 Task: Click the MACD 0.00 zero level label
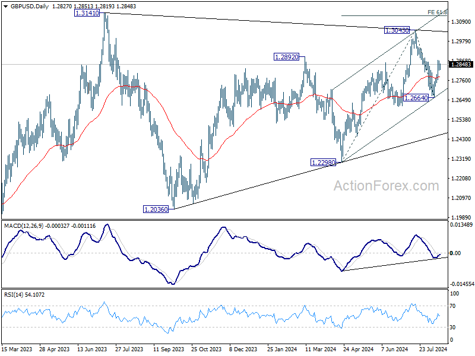click(x=455, y=253)
